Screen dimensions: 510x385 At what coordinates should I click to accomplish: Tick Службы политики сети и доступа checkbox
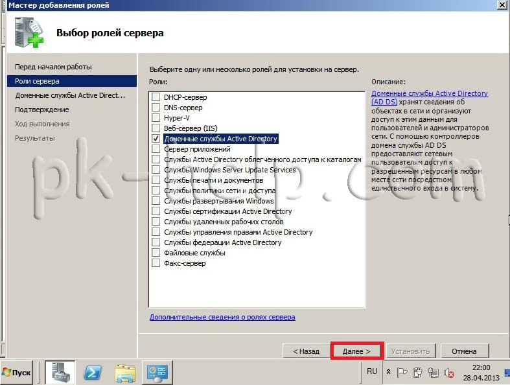pos(156,191)
